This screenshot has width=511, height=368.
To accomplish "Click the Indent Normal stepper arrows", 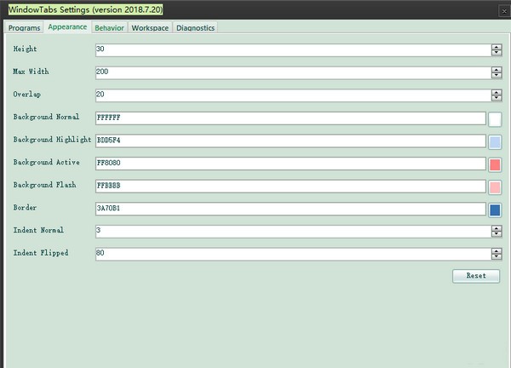I will (496, 231).
